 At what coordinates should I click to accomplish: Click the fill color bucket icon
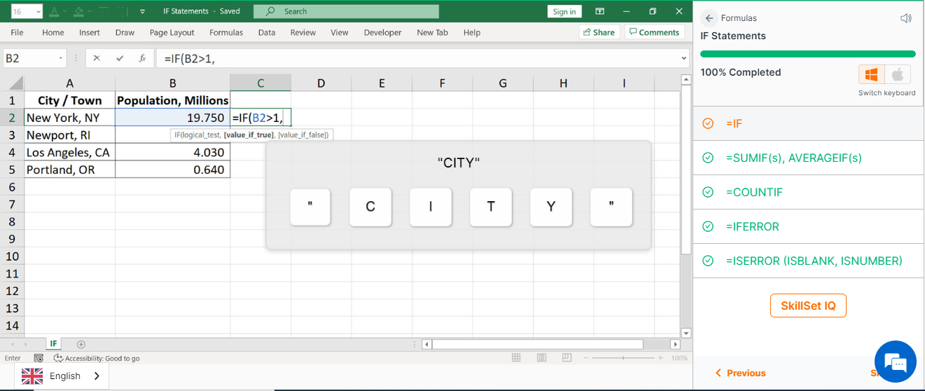[x=80, y=11]
